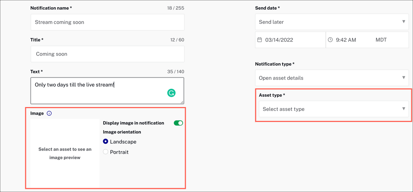This screenshot has height=192, width=413.
Task: Click the Display image in notification label
Action: point(134,123)
